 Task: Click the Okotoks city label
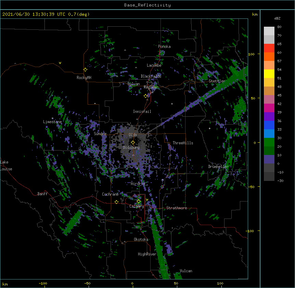point(141,239)
